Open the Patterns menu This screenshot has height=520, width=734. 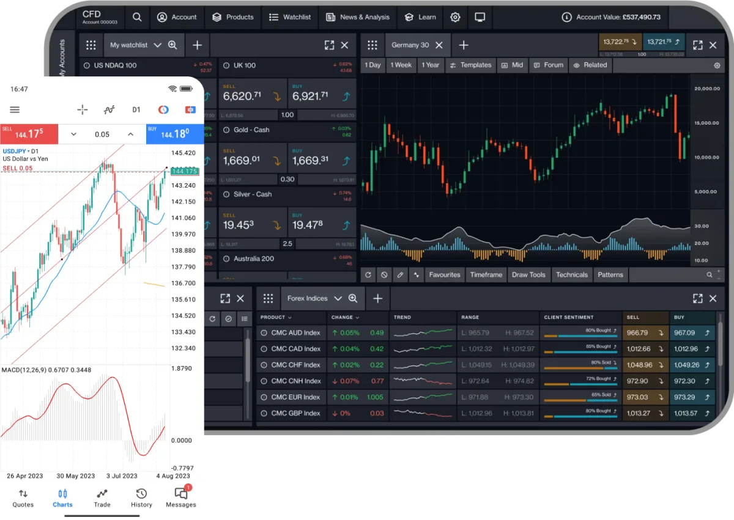click(610, 275)
